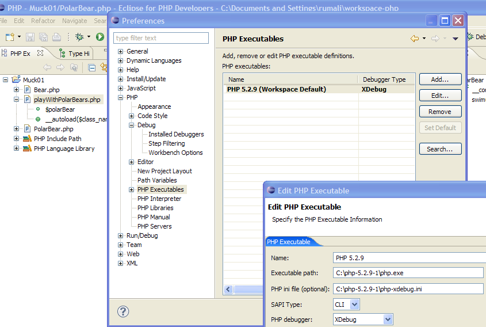The height and width of the screenshot is (327, 486).
Task: Open the SAPI Type dropdown
Action: [355, 305]
